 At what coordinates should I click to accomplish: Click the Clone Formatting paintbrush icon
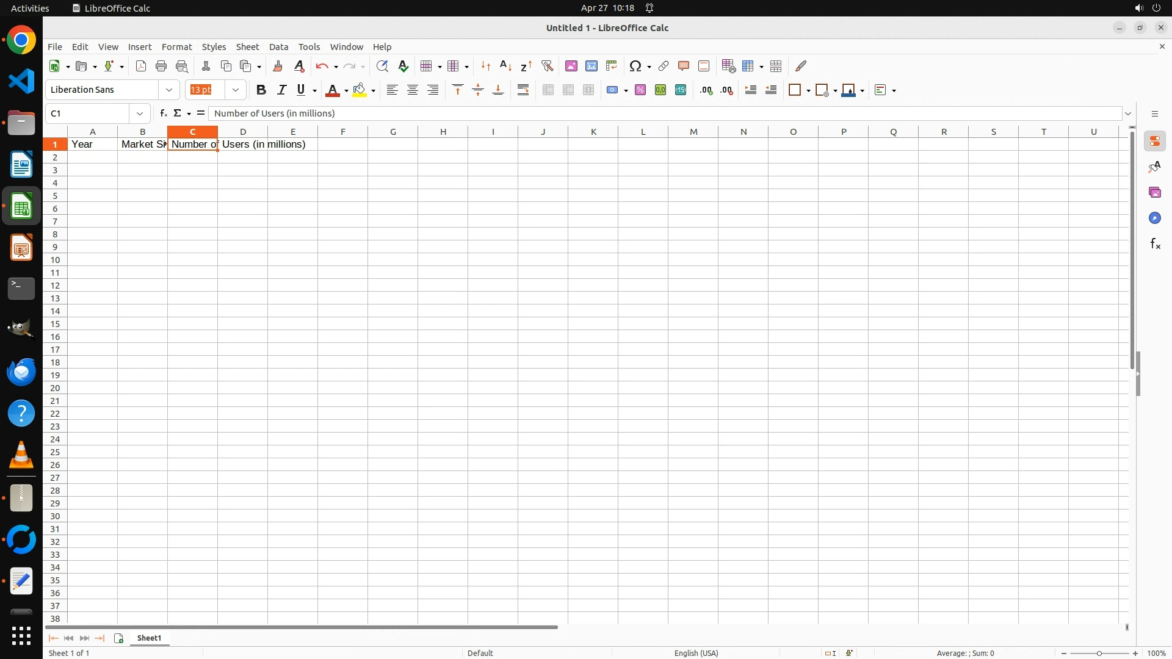[x=278, y=66]
